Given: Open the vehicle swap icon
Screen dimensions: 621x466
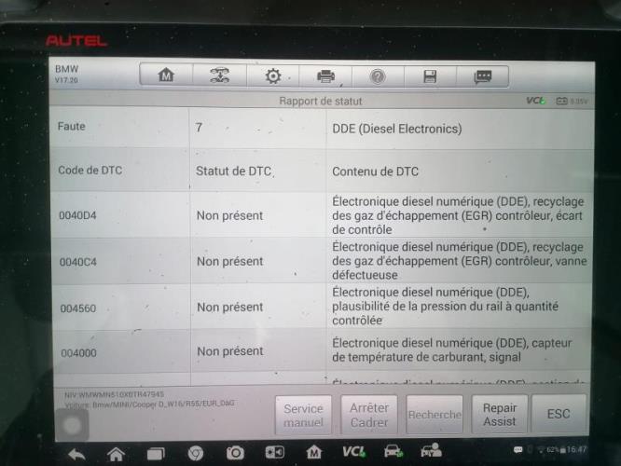Looking at the screenshot, I should click(x=219, y=75).
